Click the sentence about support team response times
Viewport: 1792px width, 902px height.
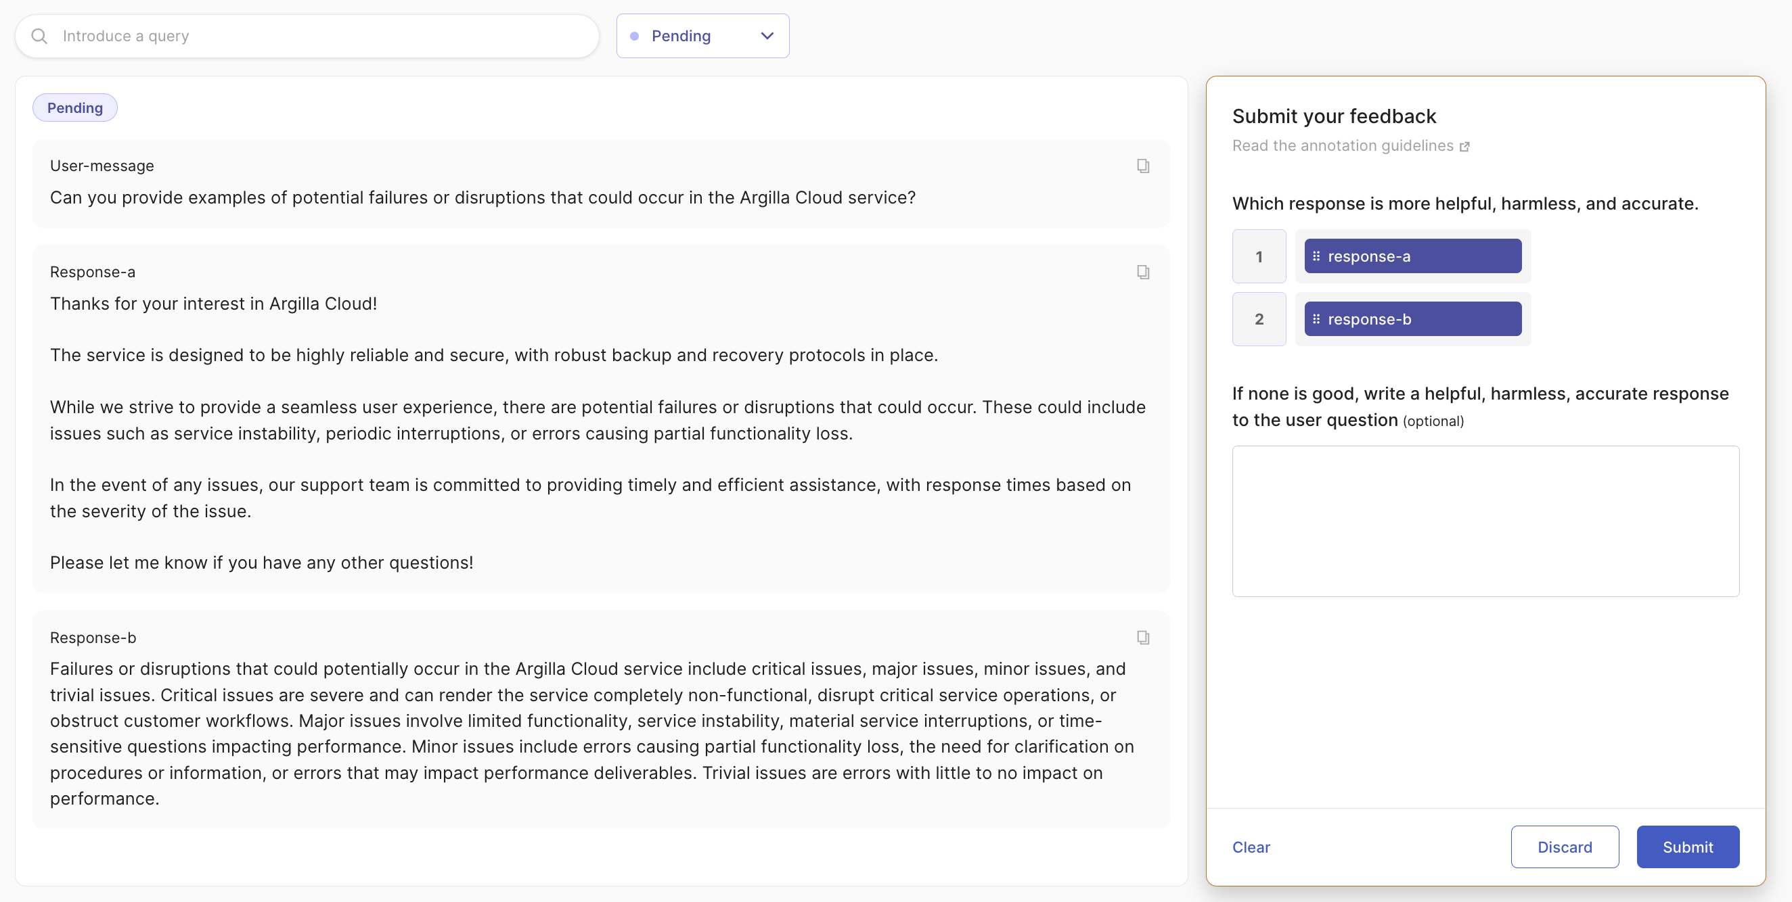click(591, 498)
